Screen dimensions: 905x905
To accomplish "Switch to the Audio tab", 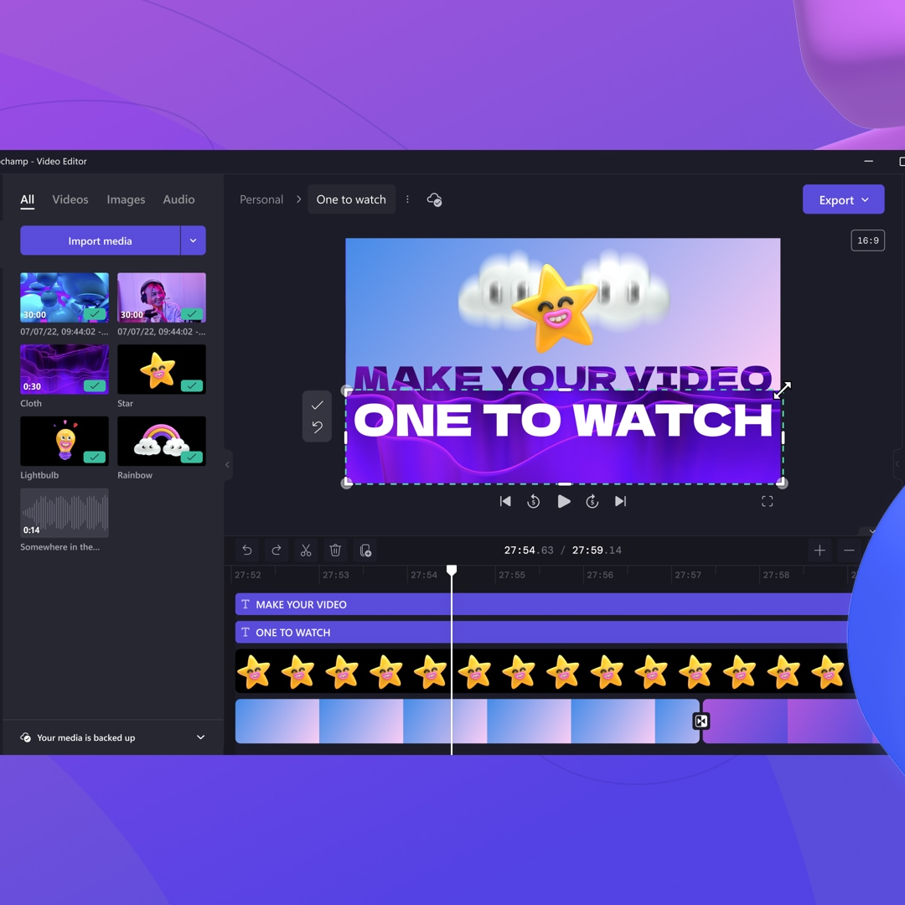I will [179, 199].
